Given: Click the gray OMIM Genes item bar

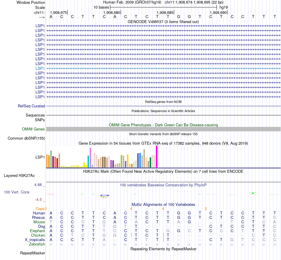Looking at the screenshot, I should click(163, 129).
